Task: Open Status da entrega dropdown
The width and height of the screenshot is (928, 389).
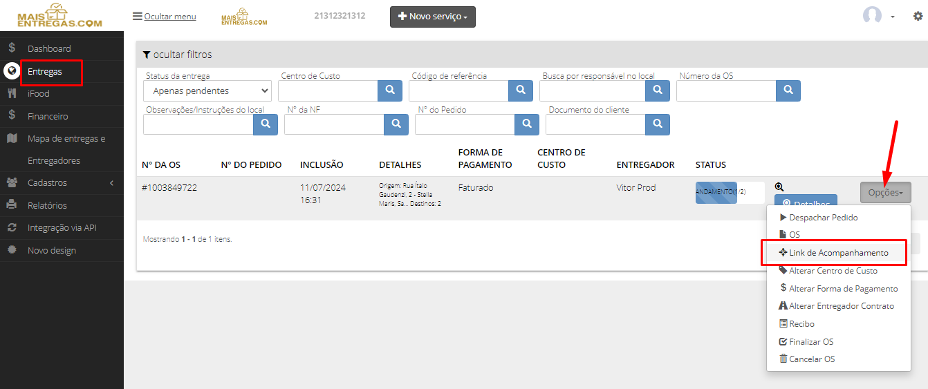Action: pyautogui.click(x=207, y=91)
